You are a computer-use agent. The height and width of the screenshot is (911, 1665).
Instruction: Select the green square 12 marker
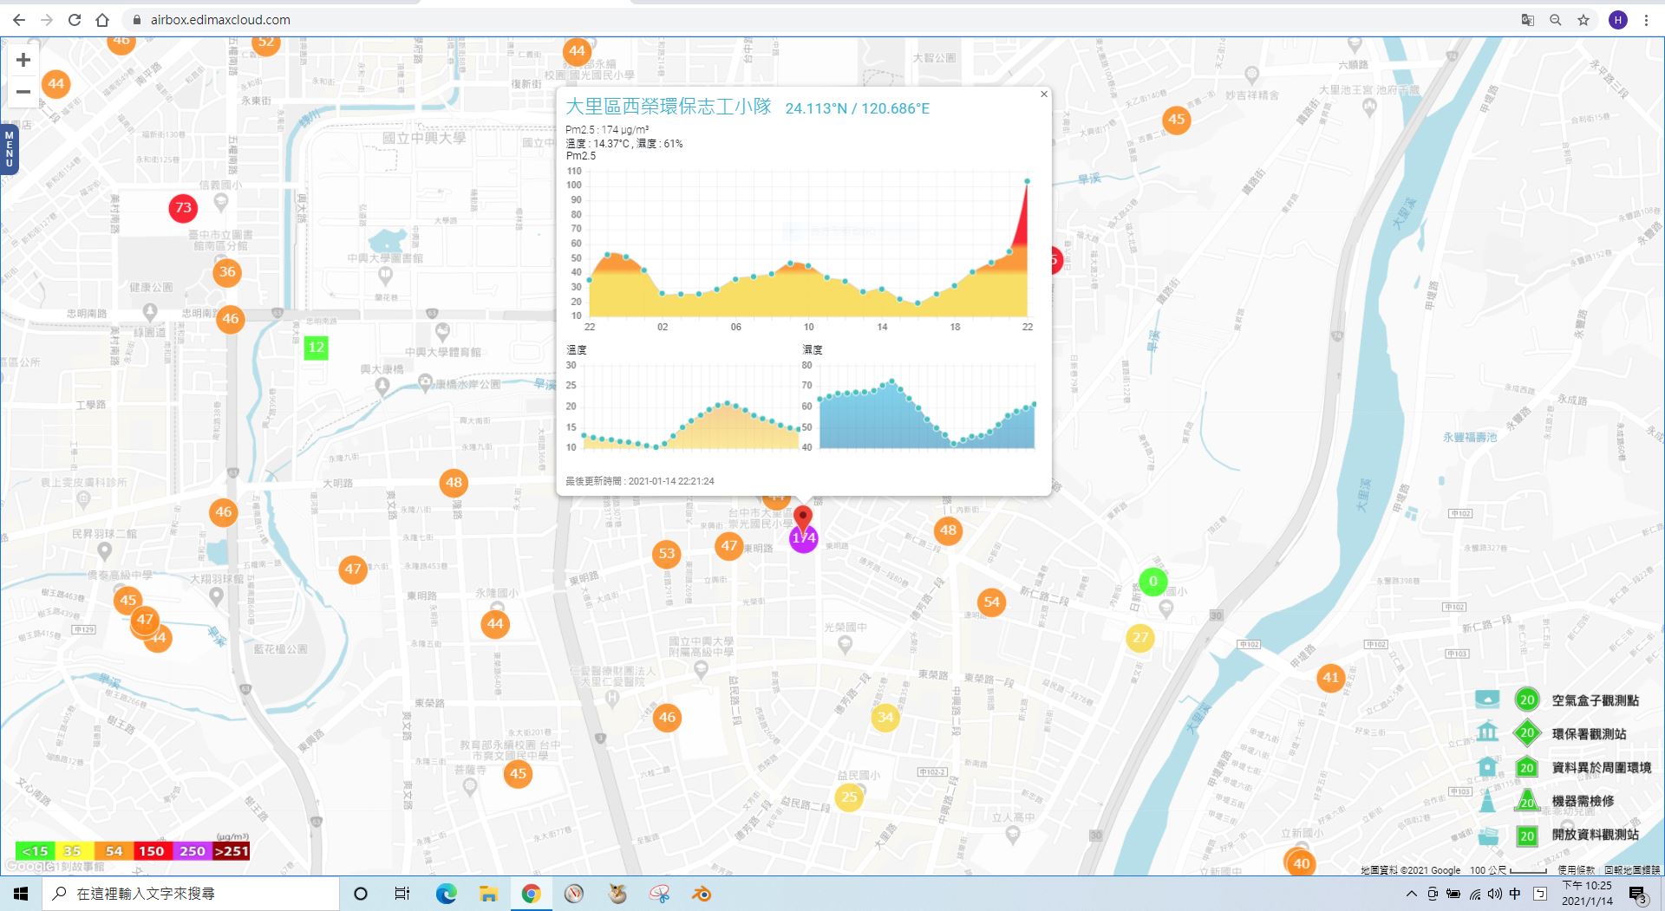point(317,348)
